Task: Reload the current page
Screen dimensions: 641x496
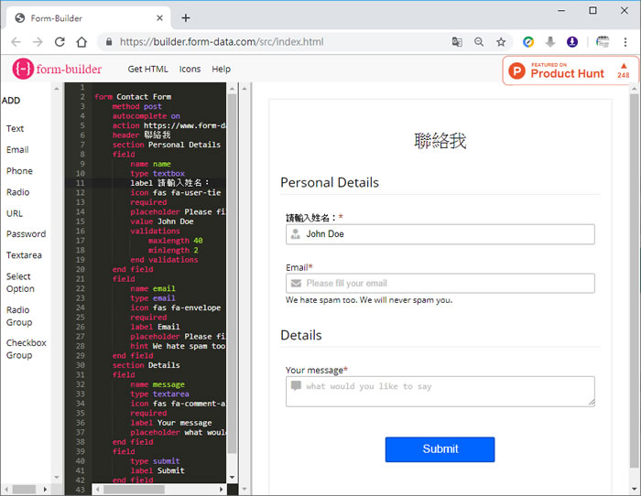Action: click(x=60, y=42)
